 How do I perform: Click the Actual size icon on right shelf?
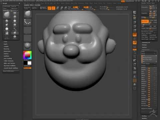(x=135, y=26)
